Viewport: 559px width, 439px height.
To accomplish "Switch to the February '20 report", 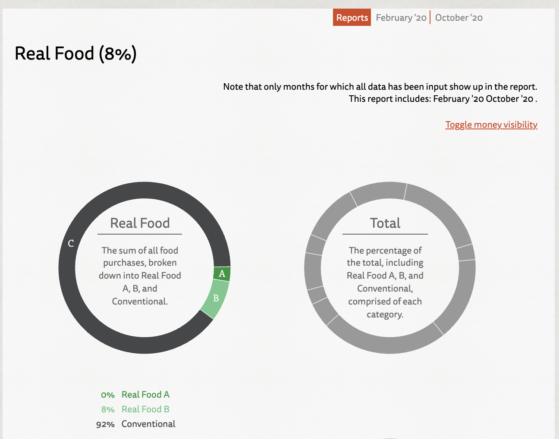I will coord(401,18).
